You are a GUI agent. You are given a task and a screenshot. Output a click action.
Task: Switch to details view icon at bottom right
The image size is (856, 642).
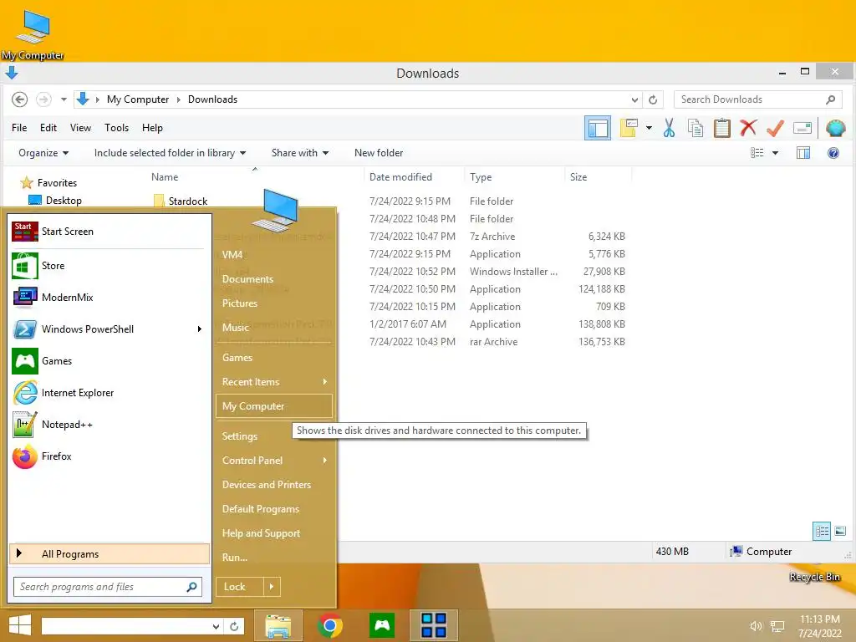pos(822,531)
